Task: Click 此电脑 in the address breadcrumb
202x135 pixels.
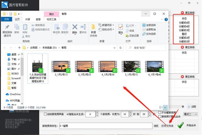Action: (34, 48)
